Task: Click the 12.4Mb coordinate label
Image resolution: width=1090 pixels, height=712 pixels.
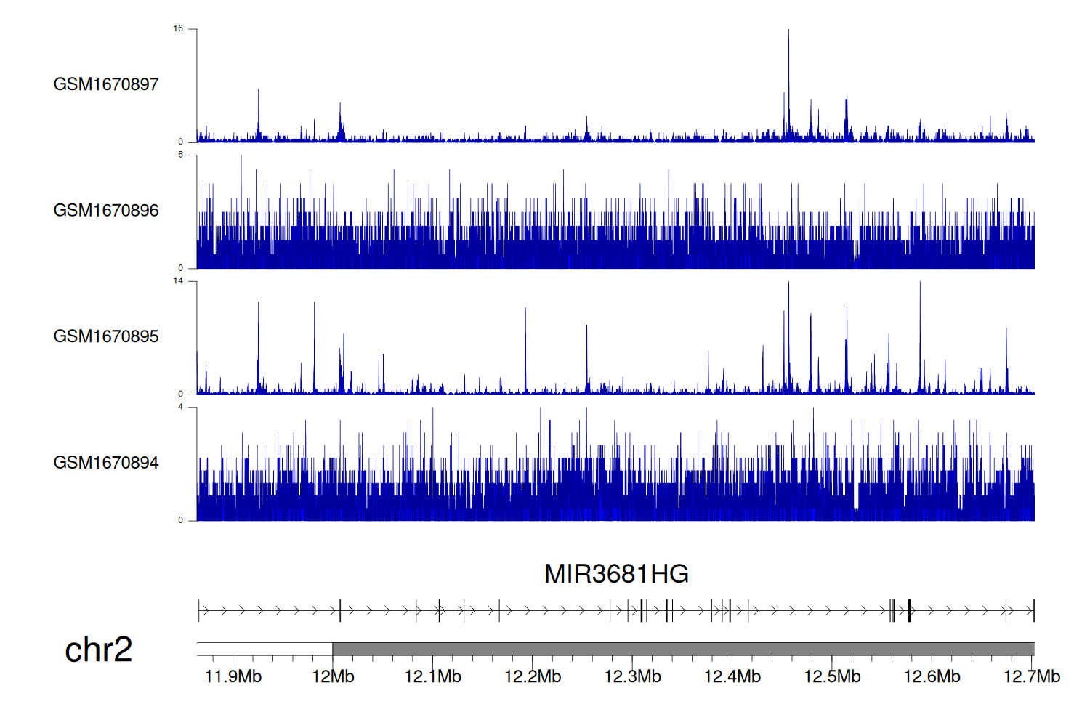Action: [732, 677]
